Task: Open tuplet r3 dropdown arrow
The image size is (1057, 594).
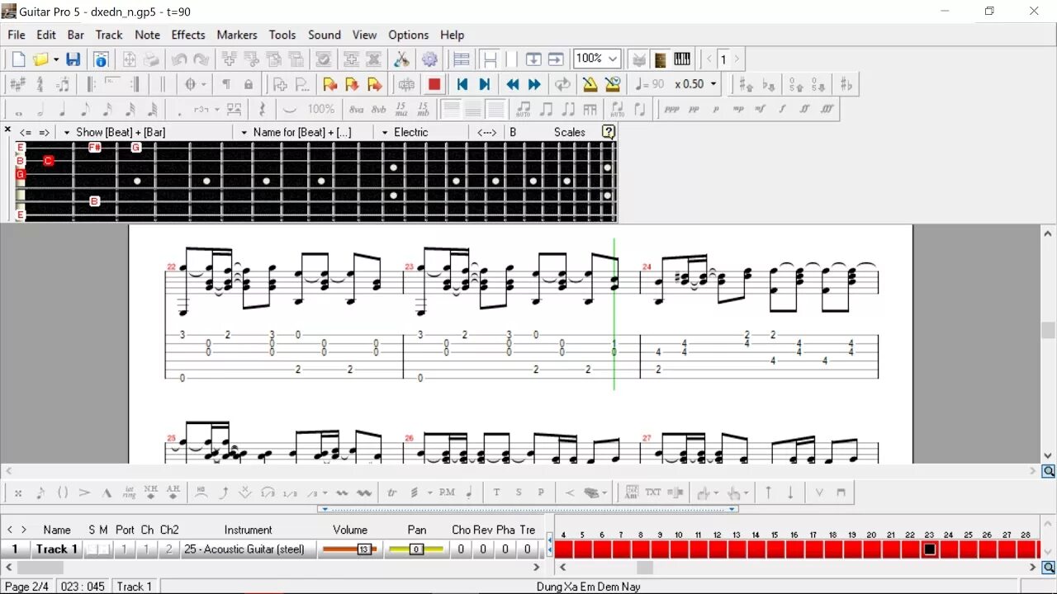Action: click(217, 109)
